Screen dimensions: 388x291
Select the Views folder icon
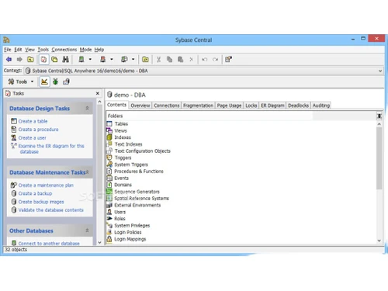point(109,130)
